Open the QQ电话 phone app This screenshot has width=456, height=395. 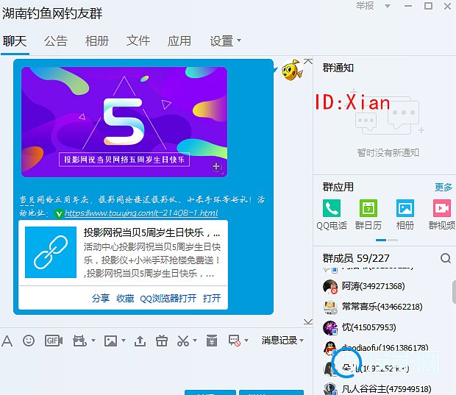pos(332,208)
